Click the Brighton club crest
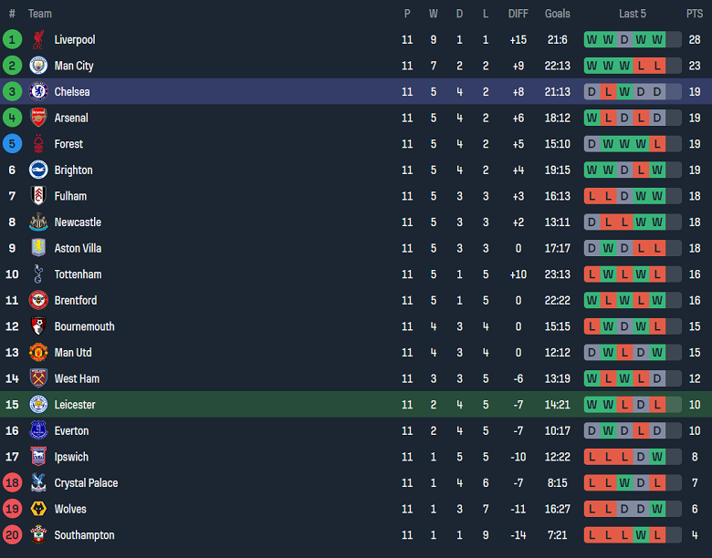 (38, 170)
